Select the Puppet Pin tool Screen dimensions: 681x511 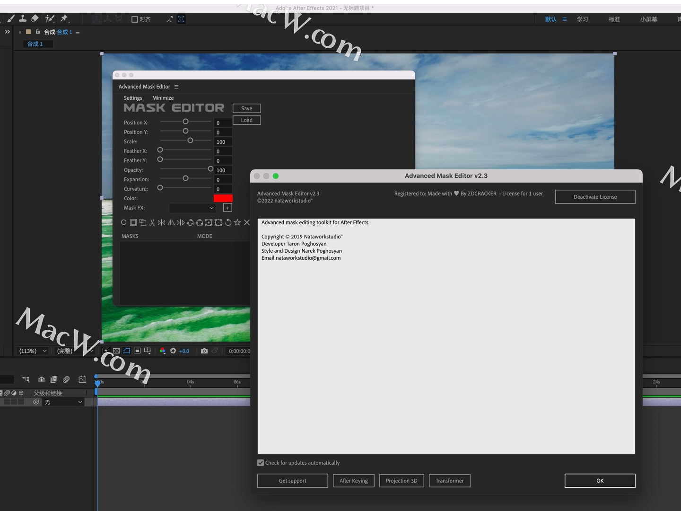(x=64, y=19)
